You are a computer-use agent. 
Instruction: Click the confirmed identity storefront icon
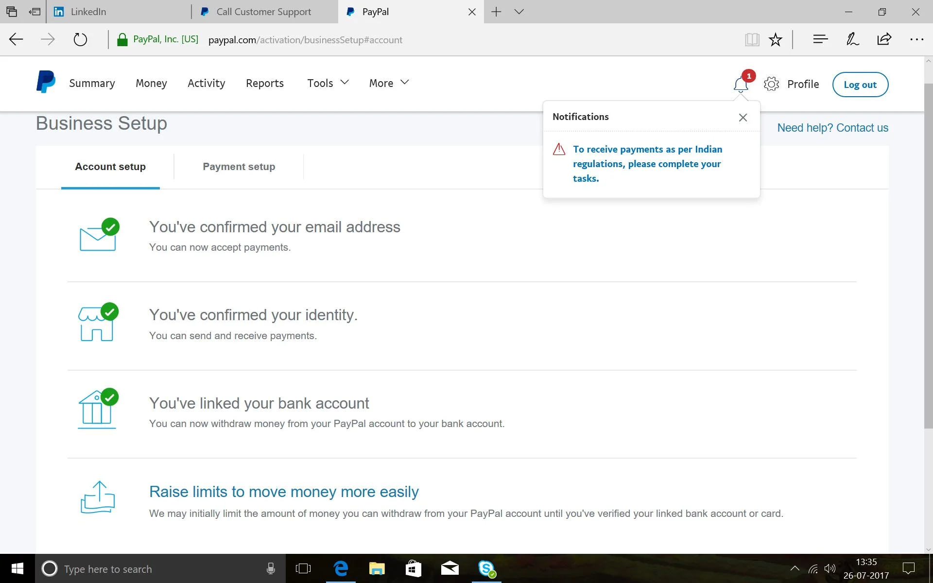click(98, 322)
